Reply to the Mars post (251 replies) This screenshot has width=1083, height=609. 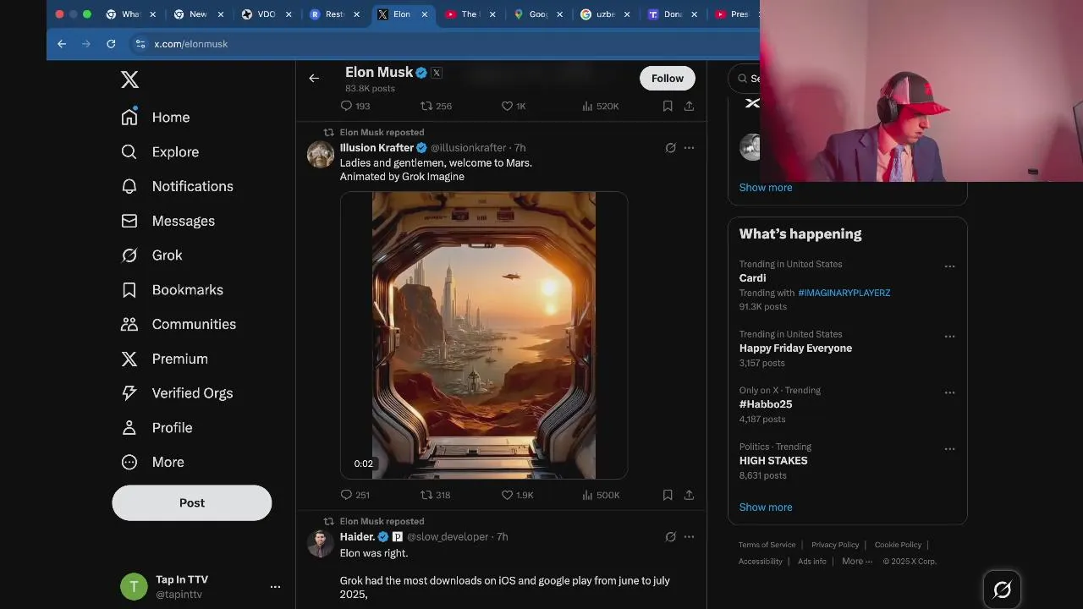[355, 495]
